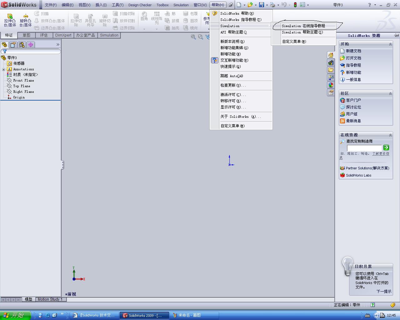Click the Save disk icon
The width and height of the screenshot is (400, 320).
coord(262,5)
